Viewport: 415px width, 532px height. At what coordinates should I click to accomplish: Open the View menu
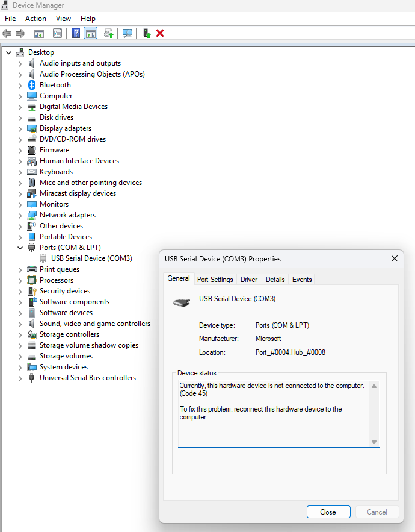(x=63, y=19)
